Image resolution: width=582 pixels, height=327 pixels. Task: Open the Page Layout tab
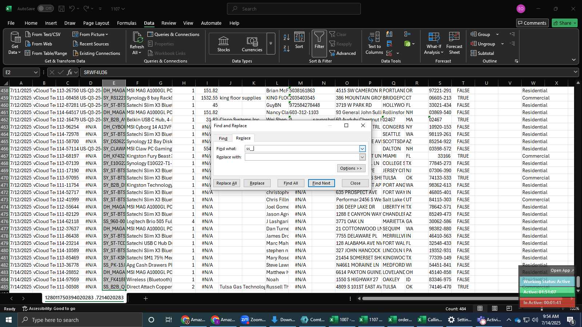tap(96, 23)
